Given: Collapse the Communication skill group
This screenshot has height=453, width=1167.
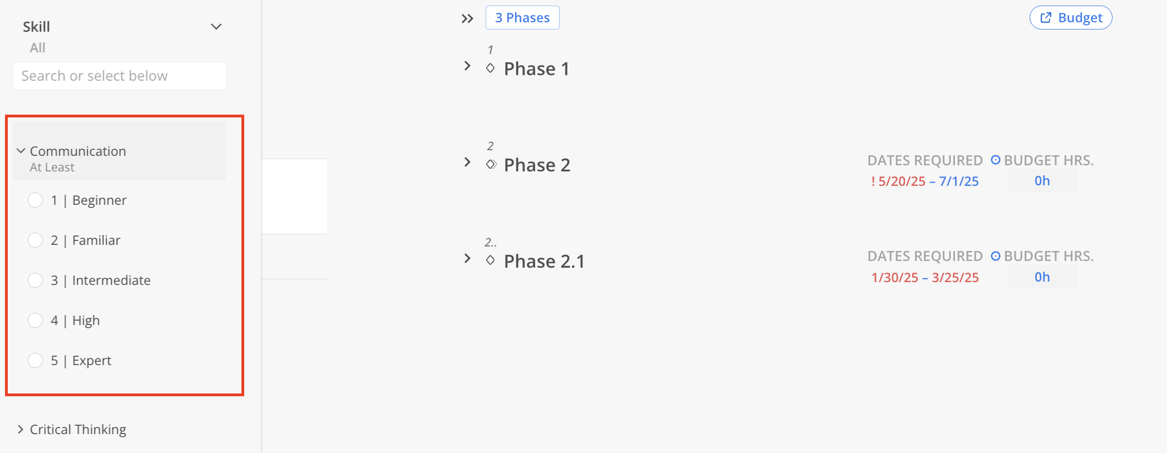Looking at the screenshot, I should tap(21, 151).
